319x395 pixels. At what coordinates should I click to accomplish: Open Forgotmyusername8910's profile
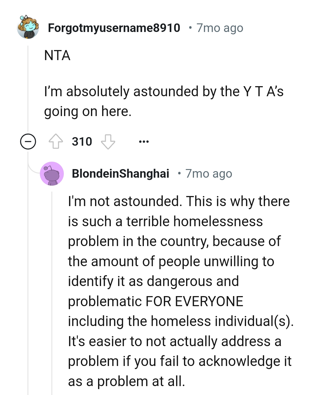coord(115,28)
